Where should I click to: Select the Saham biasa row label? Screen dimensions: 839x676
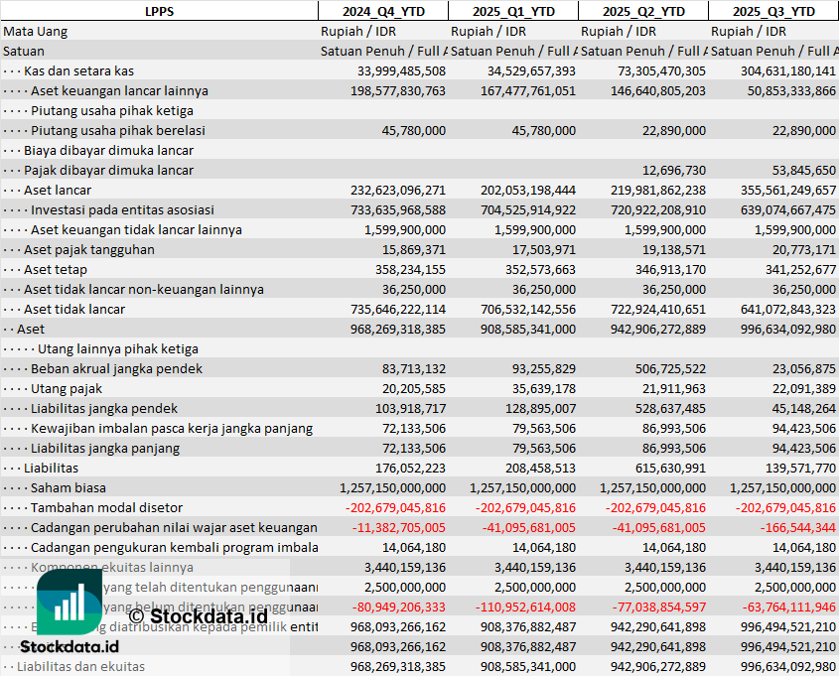click(x=69, y=487)
